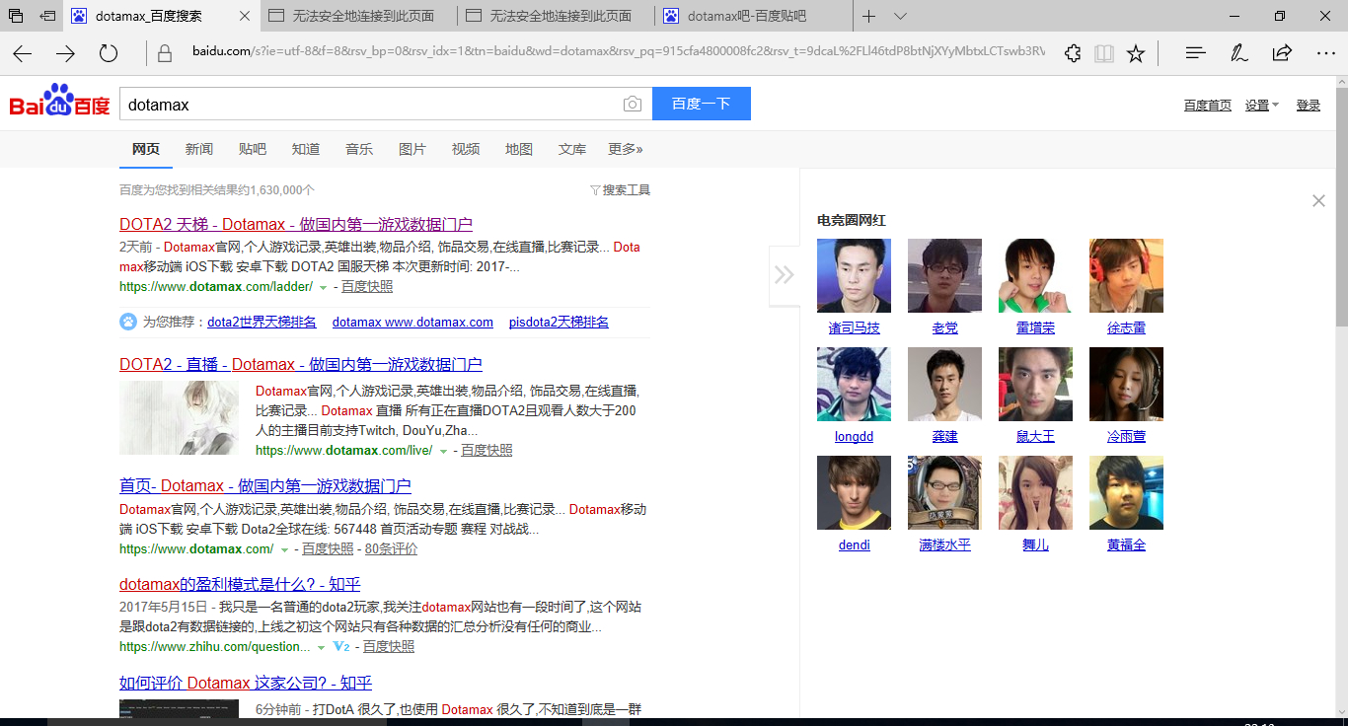1348x726 pixels.
Task: Collapse the right panel with double chevron
Action: click(784, 275)
